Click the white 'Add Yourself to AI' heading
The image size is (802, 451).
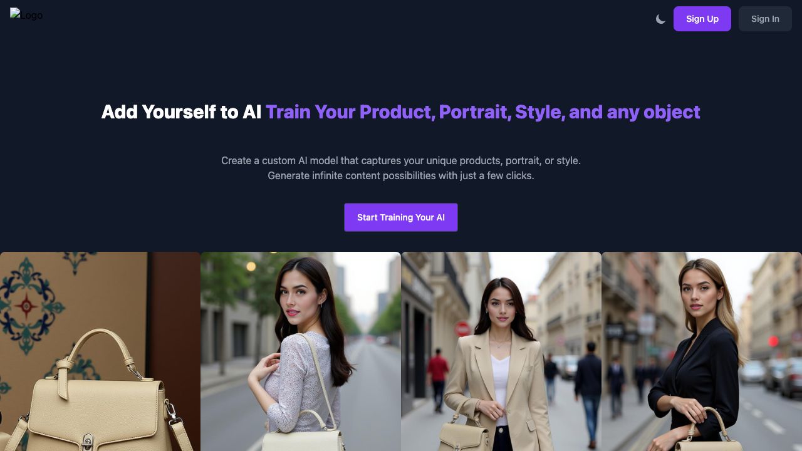click(x=181, y=112)
